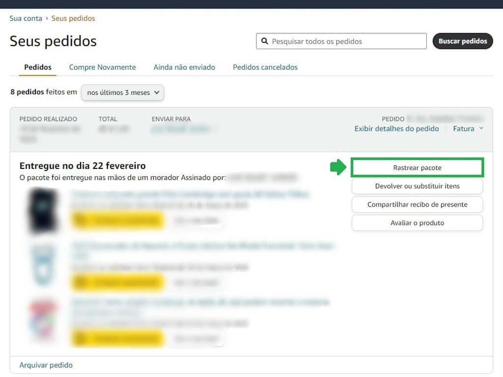Click the 'Rastrear pacote' button
503x377 pixels.
tap(417, 167)
